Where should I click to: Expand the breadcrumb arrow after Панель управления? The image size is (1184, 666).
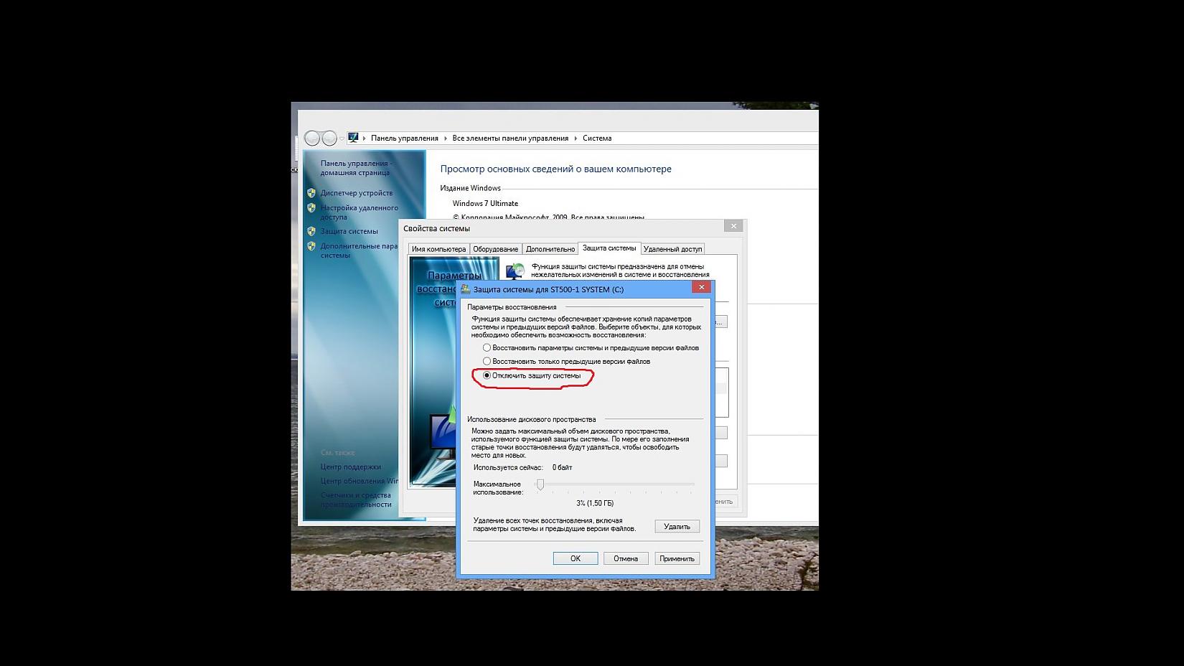coord(446,138)
